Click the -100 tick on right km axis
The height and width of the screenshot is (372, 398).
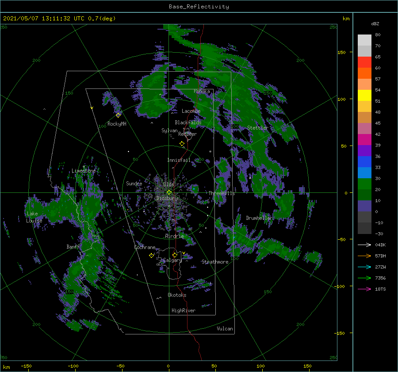[x=340, y=286]
